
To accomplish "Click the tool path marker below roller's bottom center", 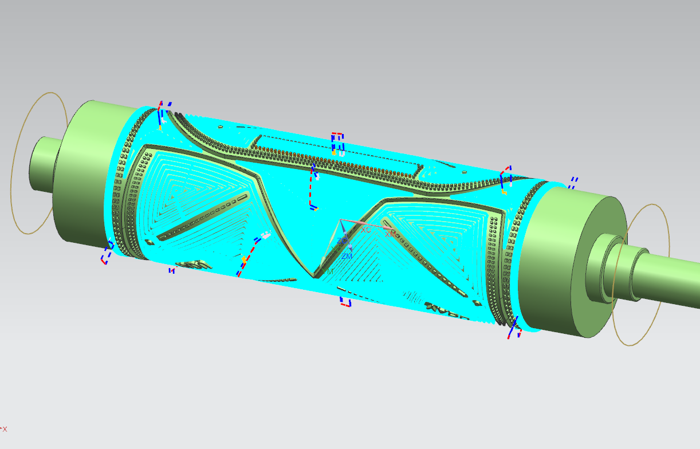I will 345,301.
